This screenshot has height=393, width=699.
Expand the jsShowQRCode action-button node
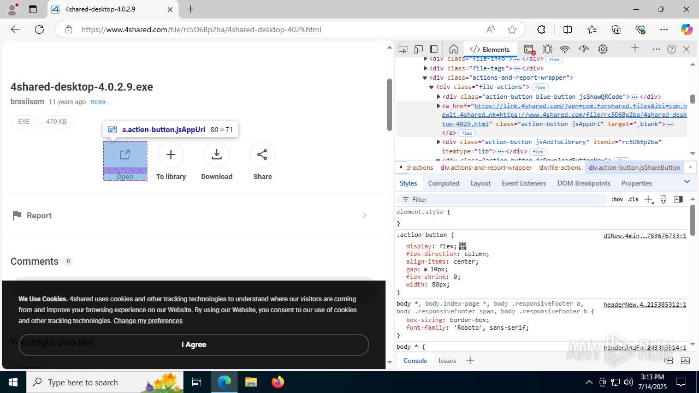[x=439, y=97]
